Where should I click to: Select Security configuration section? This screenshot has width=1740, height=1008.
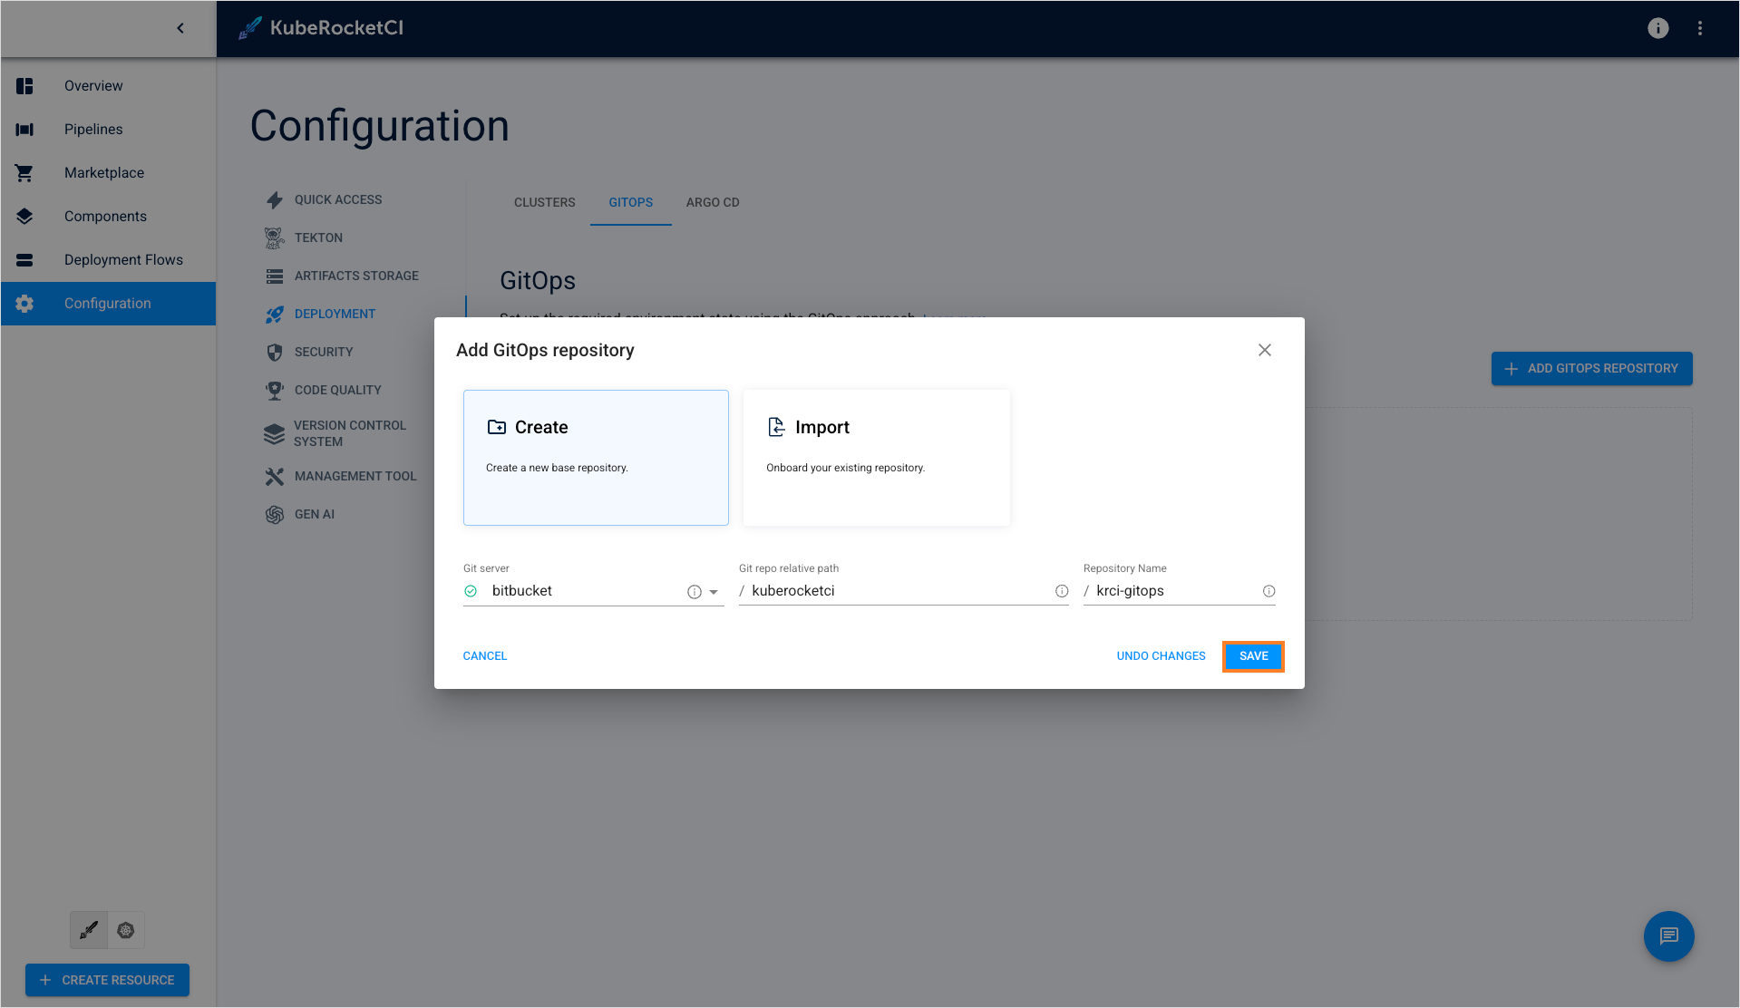pos(324,352)
